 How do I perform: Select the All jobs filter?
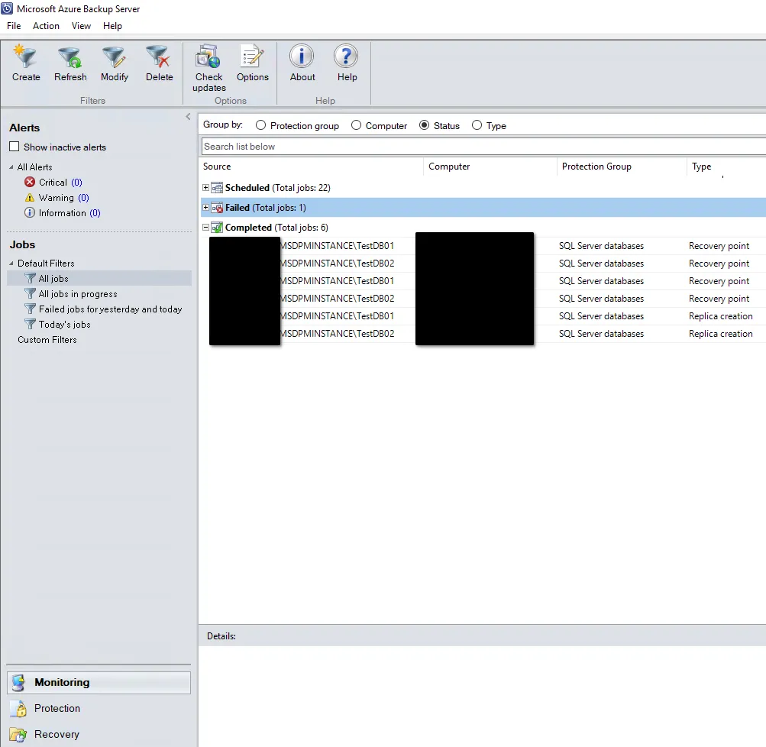tap(53, 279)
